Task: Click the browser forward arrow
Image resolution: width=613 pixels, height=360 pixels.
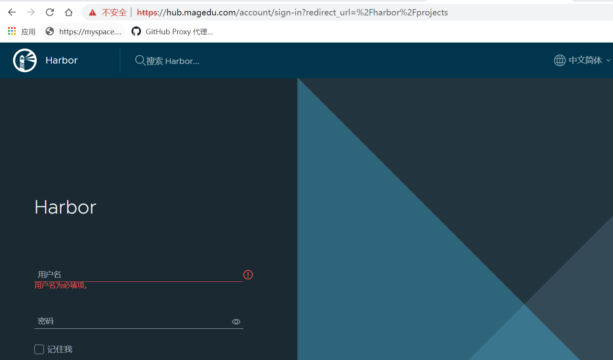Action: tap(31, 12)
